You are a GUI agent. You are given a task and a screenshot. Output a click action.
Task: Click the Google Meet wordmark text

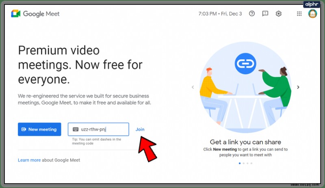coord(41,14)
